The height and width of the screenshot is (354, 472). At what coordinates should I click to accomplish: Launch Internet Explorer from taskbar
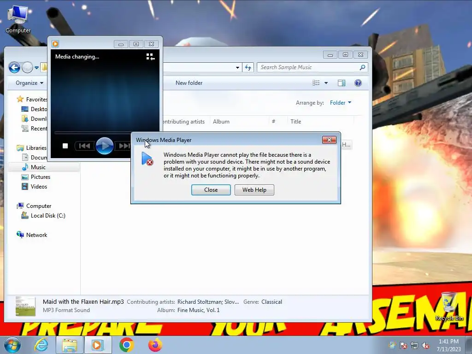41,345
